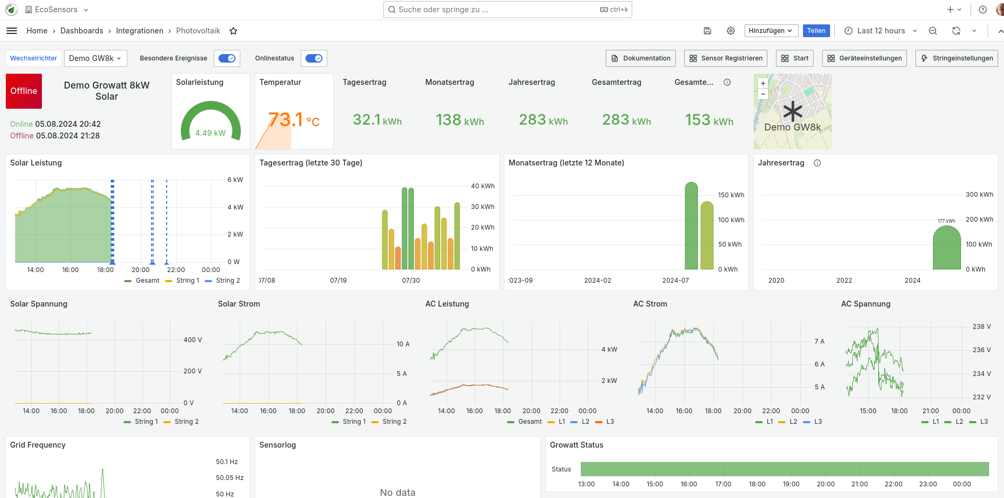Viewport: 1004px width, 498px height.
Task: Go to Home breadcrumb
Action: 37,31
